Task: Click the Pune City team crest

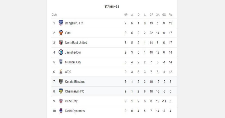Action: 61,101
